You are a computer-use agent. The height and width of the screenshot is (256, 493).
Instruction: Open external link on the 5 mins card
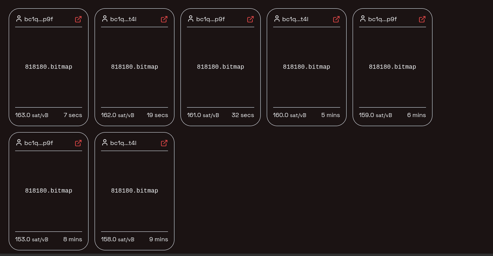pyautogui.click(x=336, y=19)
